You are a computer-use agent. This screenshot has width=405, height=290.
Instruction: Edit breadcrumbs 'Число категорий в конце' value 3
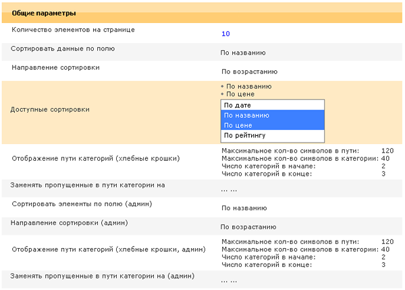click(x=383, y=174)
